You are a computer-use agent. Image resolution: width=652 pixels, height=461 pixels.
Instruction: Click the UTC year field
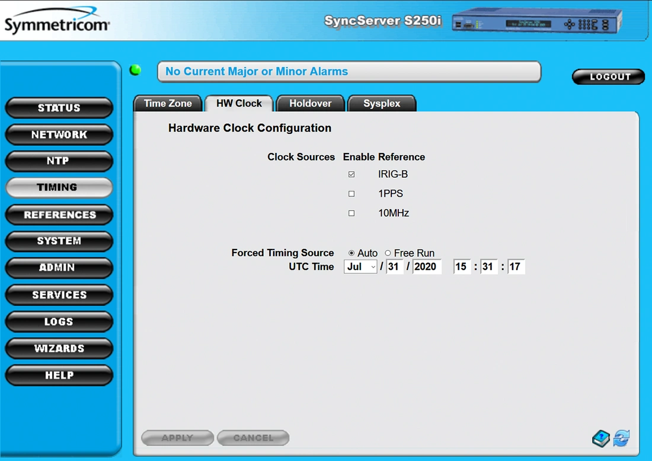(x=427, y=267)
